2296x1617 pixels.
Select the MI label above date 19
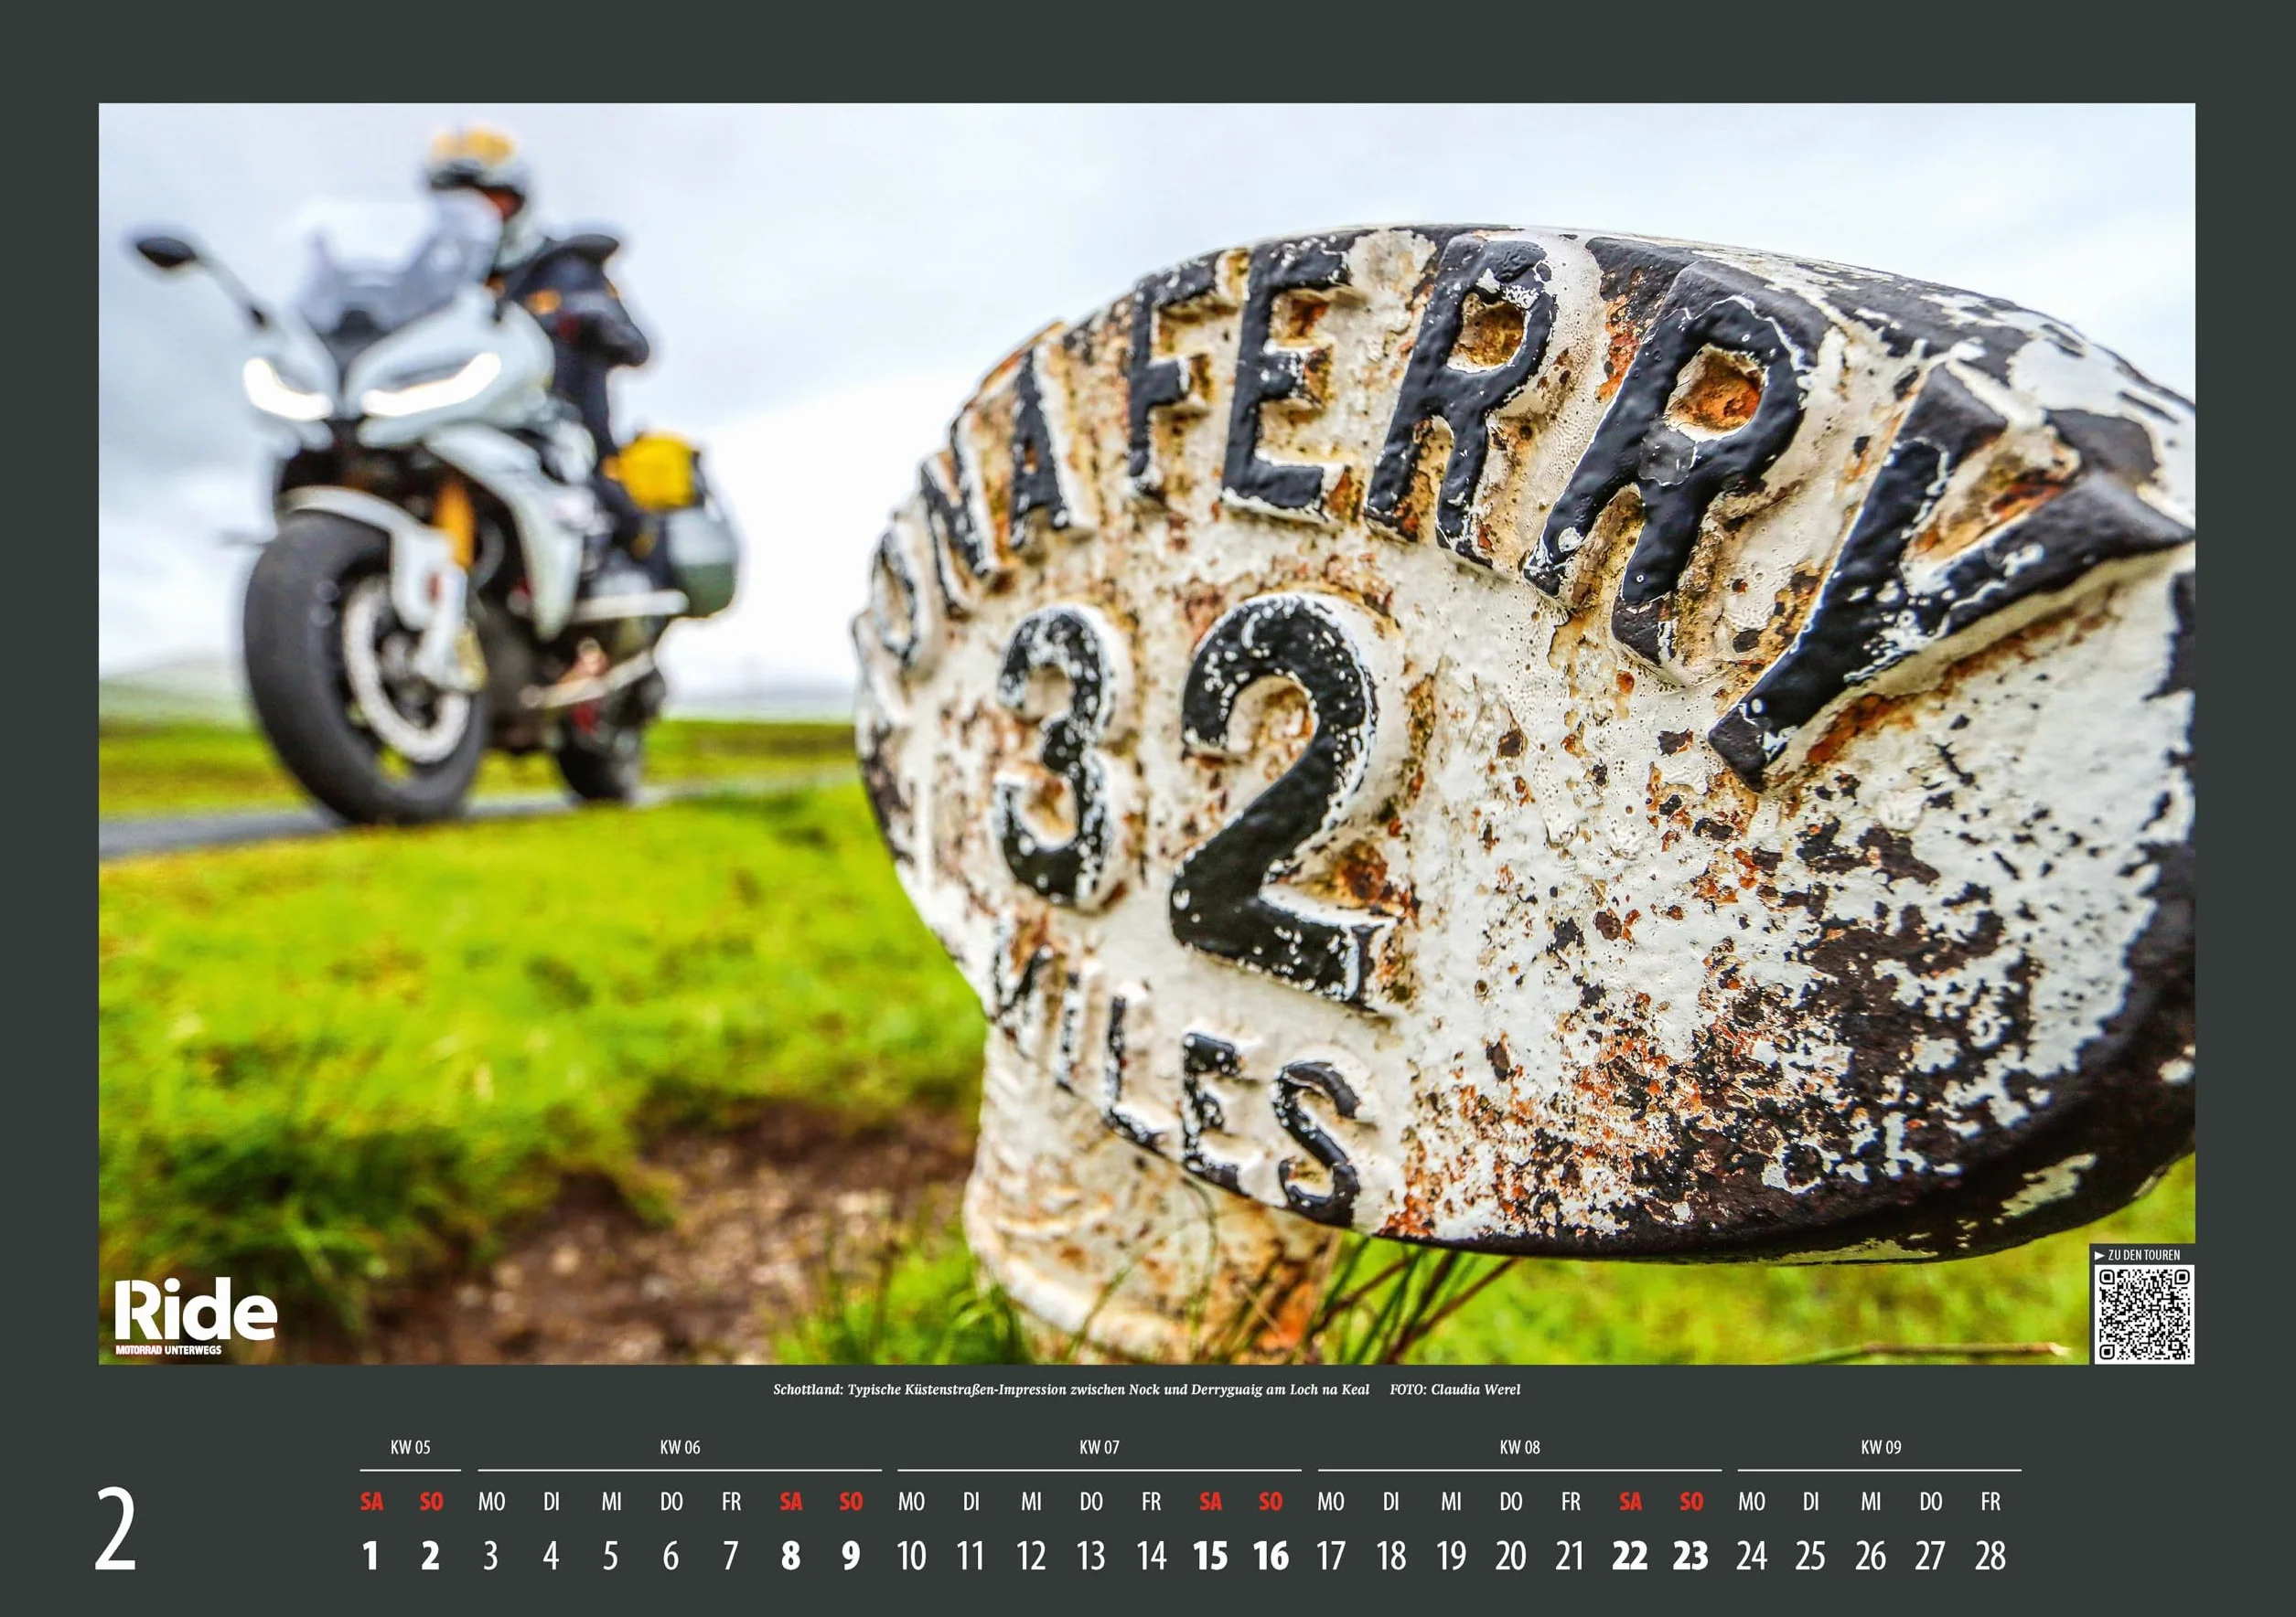1451,1502
